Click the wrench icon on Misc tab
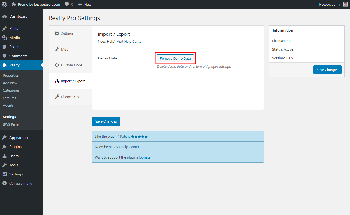This screenshot has height=215, width=350. (57, 49)
